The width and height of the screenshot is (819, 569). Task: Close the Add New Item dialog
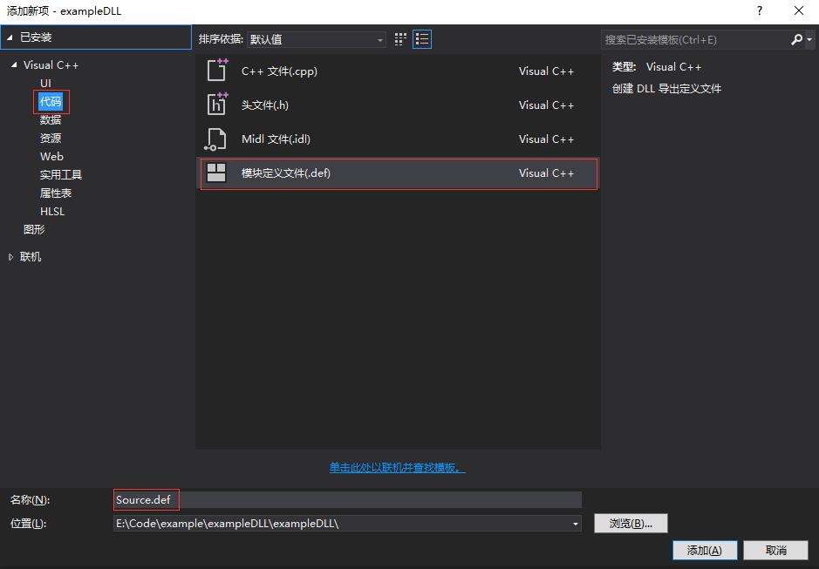click(x=799, y=10)
